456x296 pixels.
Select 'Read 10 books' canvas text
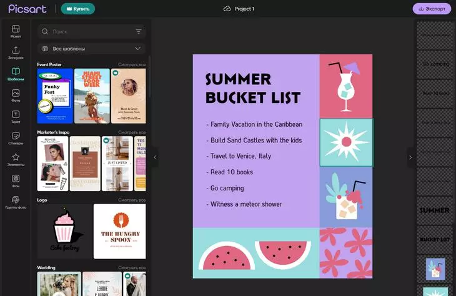click(x=230, y=172)
